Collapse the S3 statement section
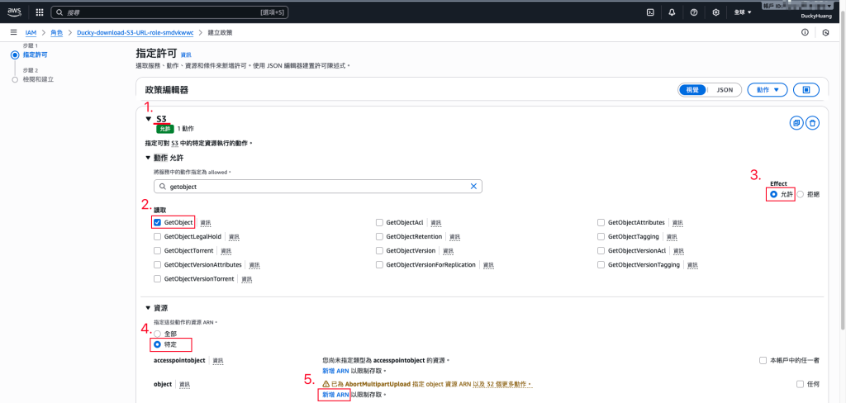846x403 pixels. 149,119
